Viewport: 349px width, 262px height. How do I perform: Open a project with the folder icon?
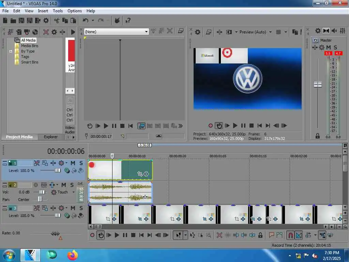[13, 21]
